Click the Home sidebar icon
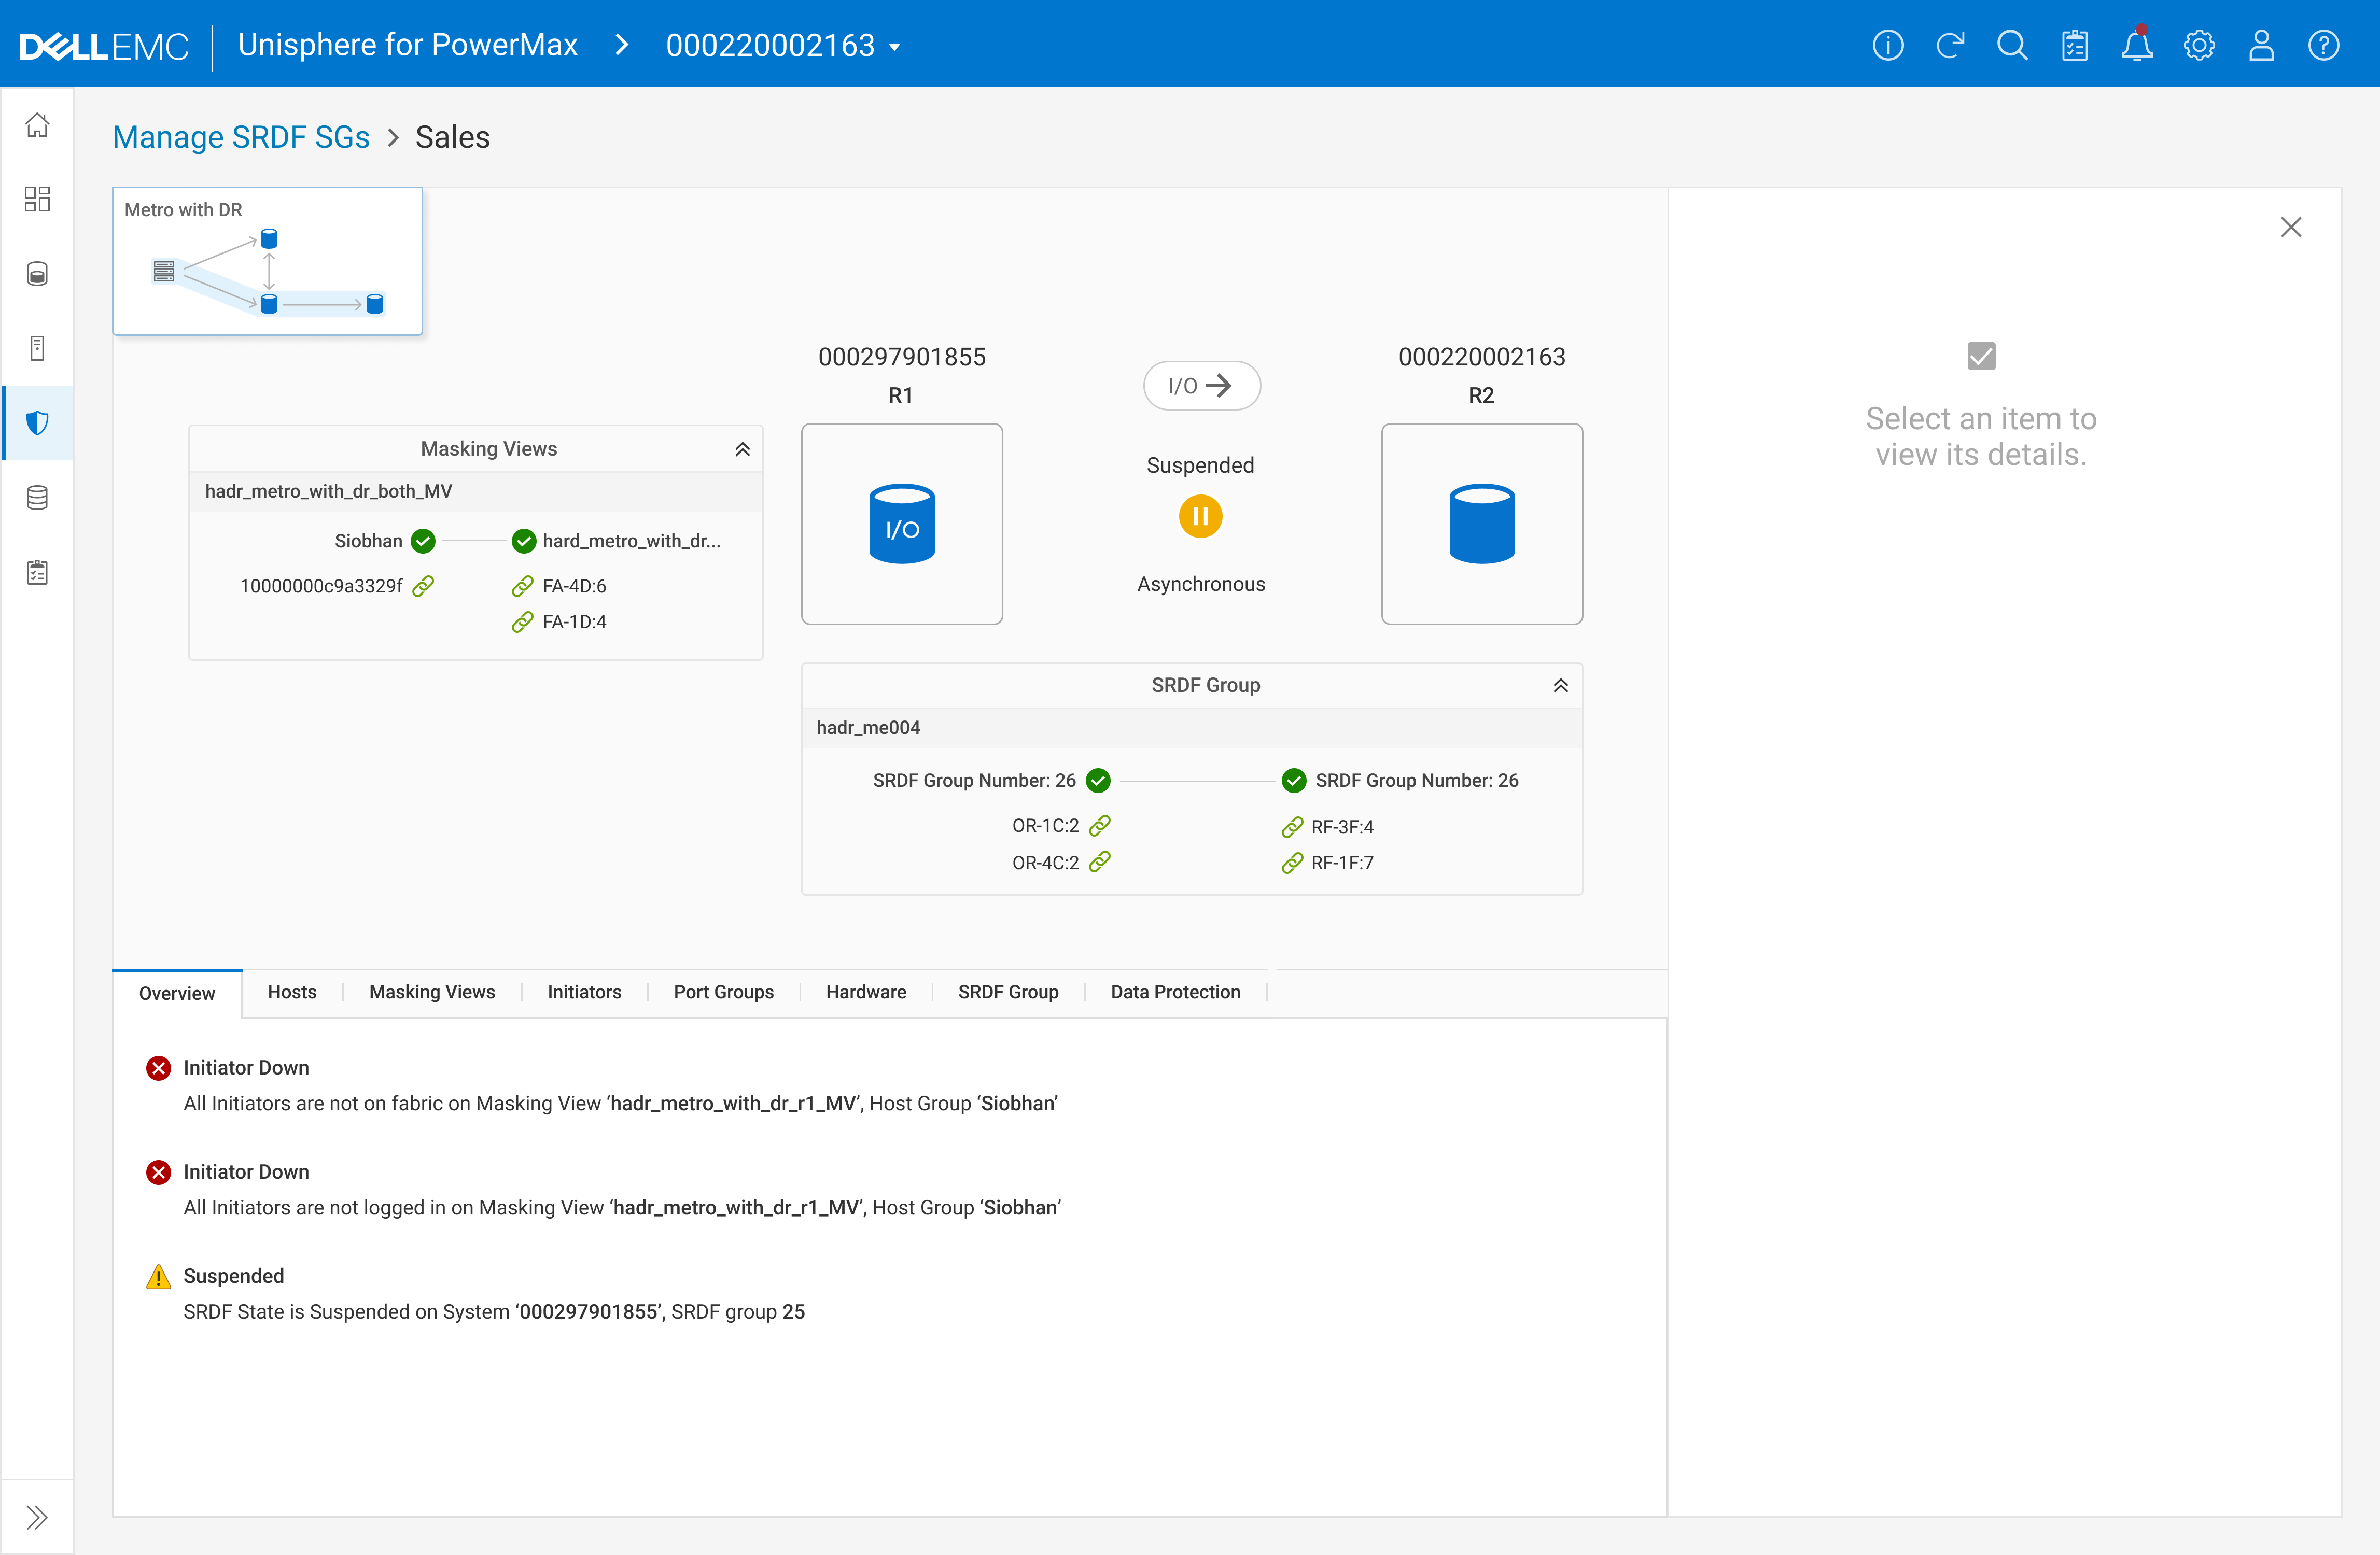 point(37,125)
